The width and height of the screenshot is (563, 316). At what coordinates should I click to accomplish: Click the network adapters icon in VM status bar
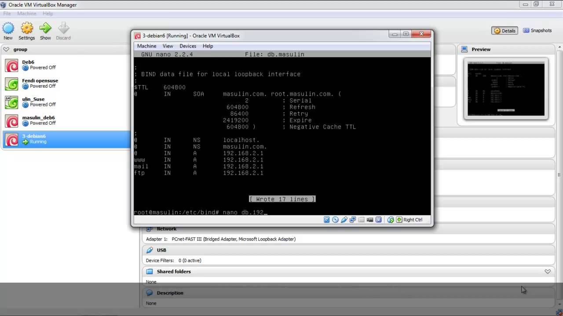[x=352, y=220]
